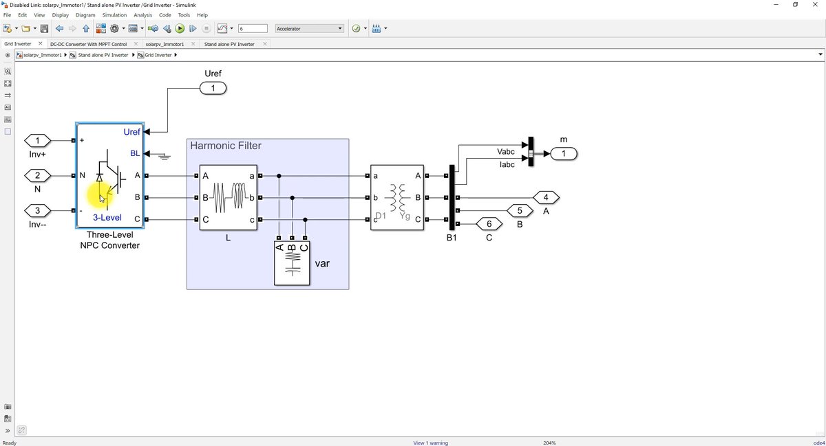The image size is (826, 446).
Task: Save the model with the floppy disk icon
Action: 44,29
